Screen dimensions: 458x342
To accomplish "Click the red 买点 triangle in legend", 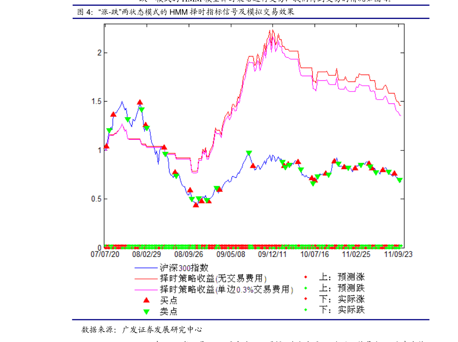I will (146, 300).
